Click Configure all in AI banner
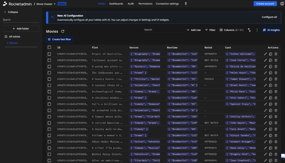Screen dimensions: 285x163 coord(269,17)
